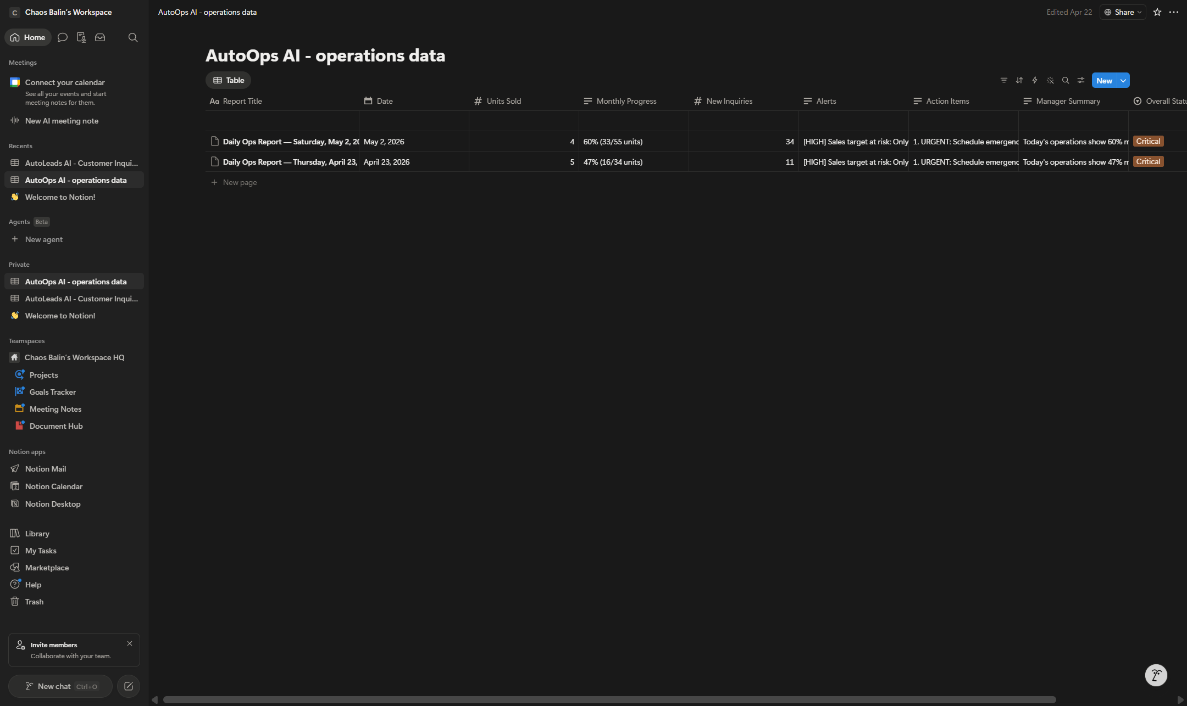
Task: Click the horizontal scrollbar thumb
Action: (x=609, y=699)
